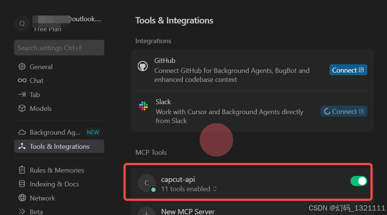Click the General gear icon
Image resolution: width=387 pixels, height=215 pixels.
tap(22, 67)
